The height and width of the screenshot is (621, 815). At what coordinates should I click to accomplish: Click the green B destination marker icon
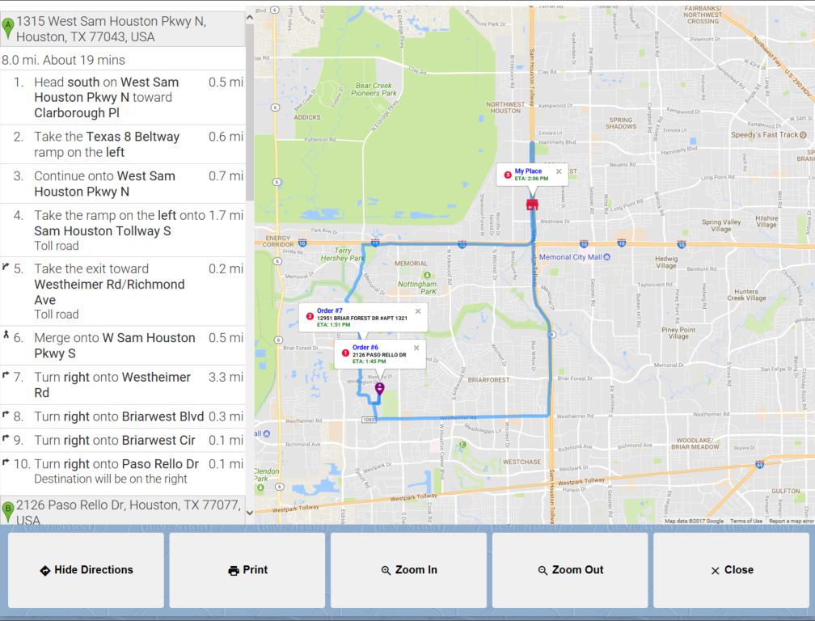tap(7, 512)
